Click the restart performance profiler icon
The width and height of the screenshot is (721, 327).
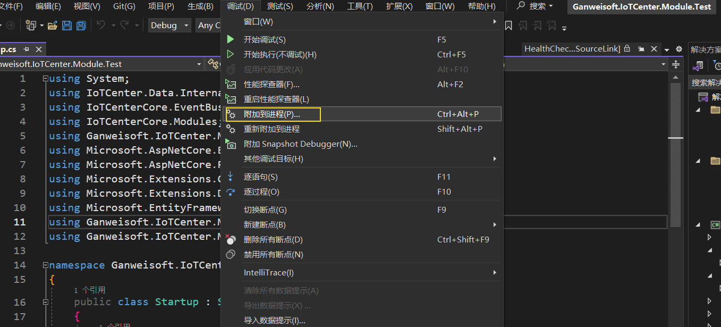pos(231,99)
